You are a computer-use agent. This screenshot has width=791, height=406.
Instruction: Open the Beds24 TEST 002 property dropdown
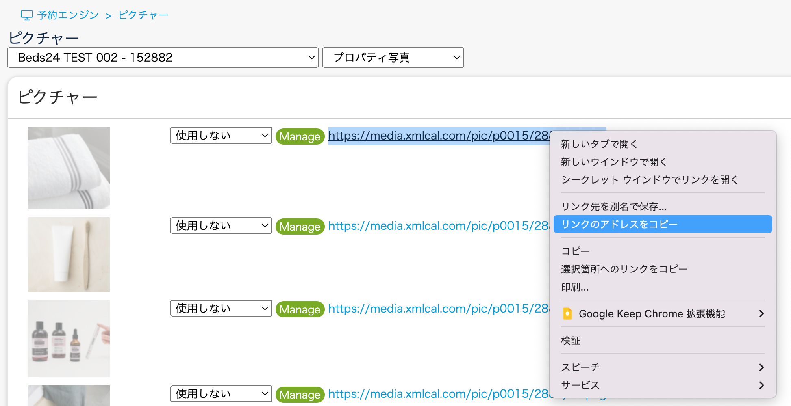(163, 58)
